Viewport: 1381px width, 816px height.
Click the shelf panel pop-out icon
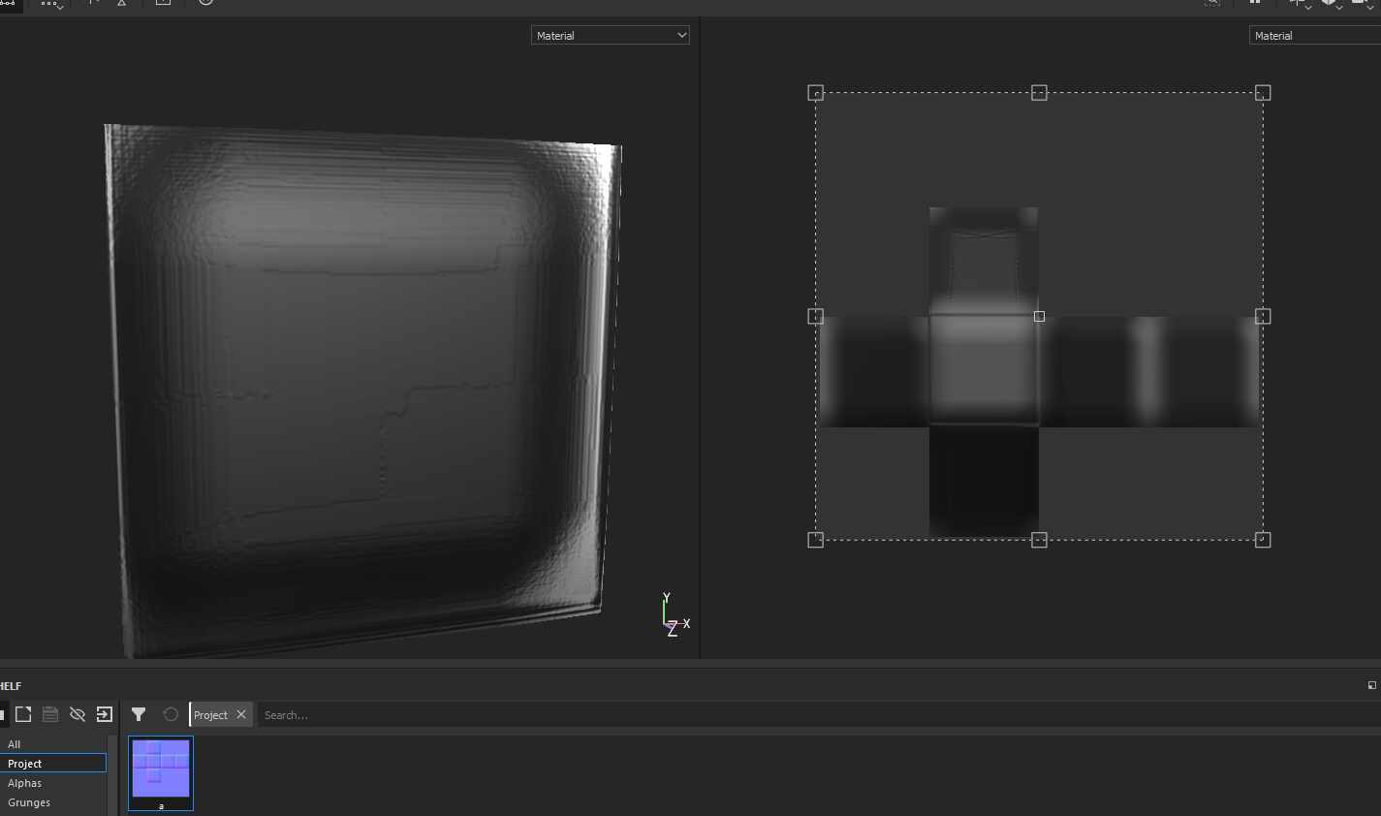1371,685
